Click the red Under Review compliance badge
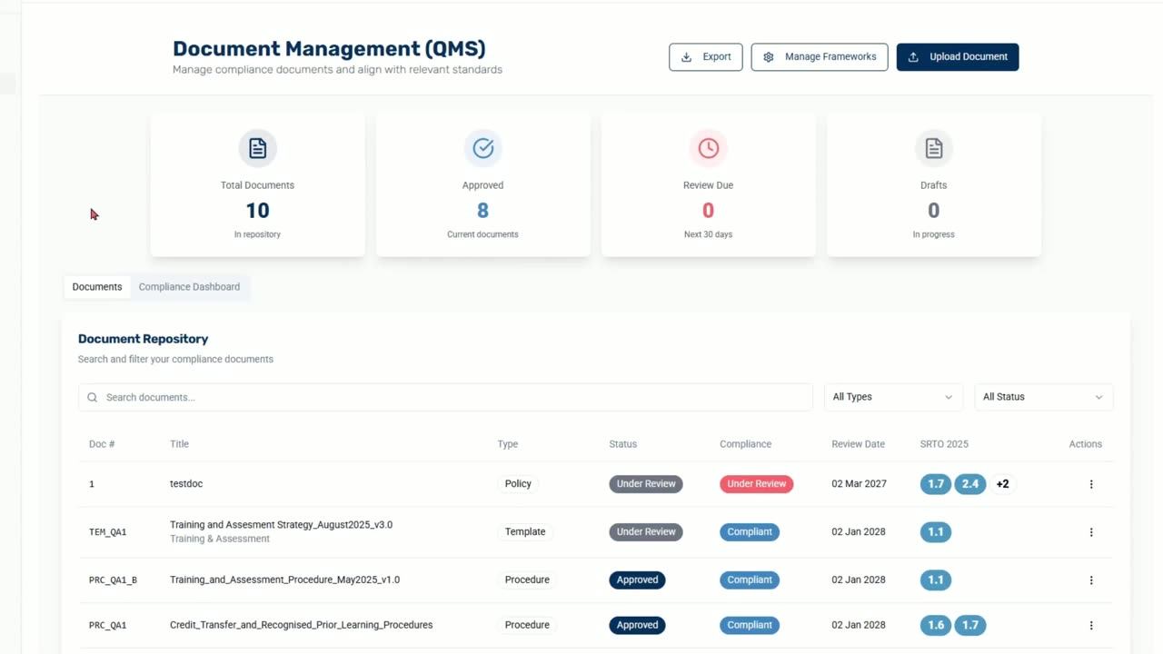Viewport: 1163px width, 654px height. 757,484
